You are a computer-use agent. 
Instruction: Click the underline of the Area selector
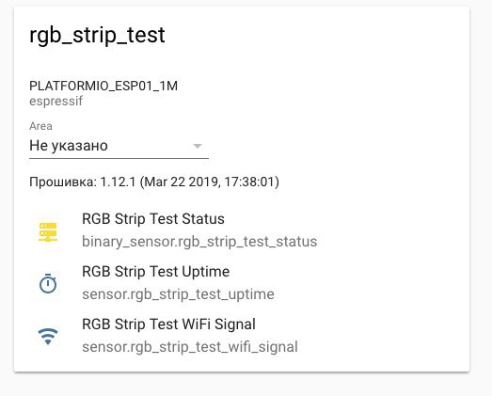pyautogui.click(x=119, y=158)
